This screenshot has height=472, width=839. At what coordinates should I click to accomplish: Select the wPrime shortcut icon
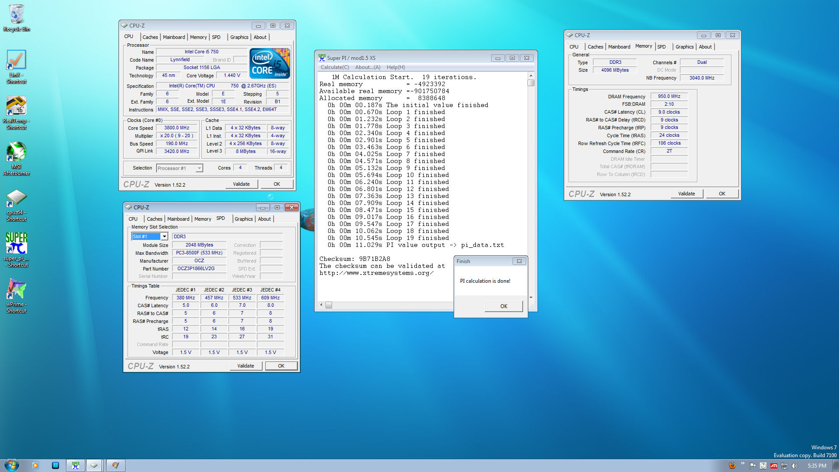pyautogui.click(x=16, y=296)
